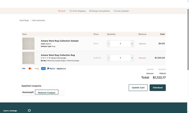The image size is (189, 113).
Task: Proceed with the Checkout button
Action: 158,87
